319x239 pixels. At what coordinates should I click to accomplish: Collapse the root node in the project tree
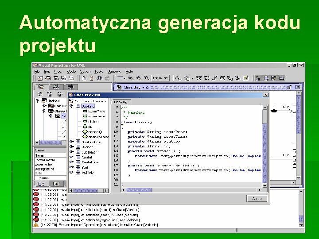tap(37, 101)
